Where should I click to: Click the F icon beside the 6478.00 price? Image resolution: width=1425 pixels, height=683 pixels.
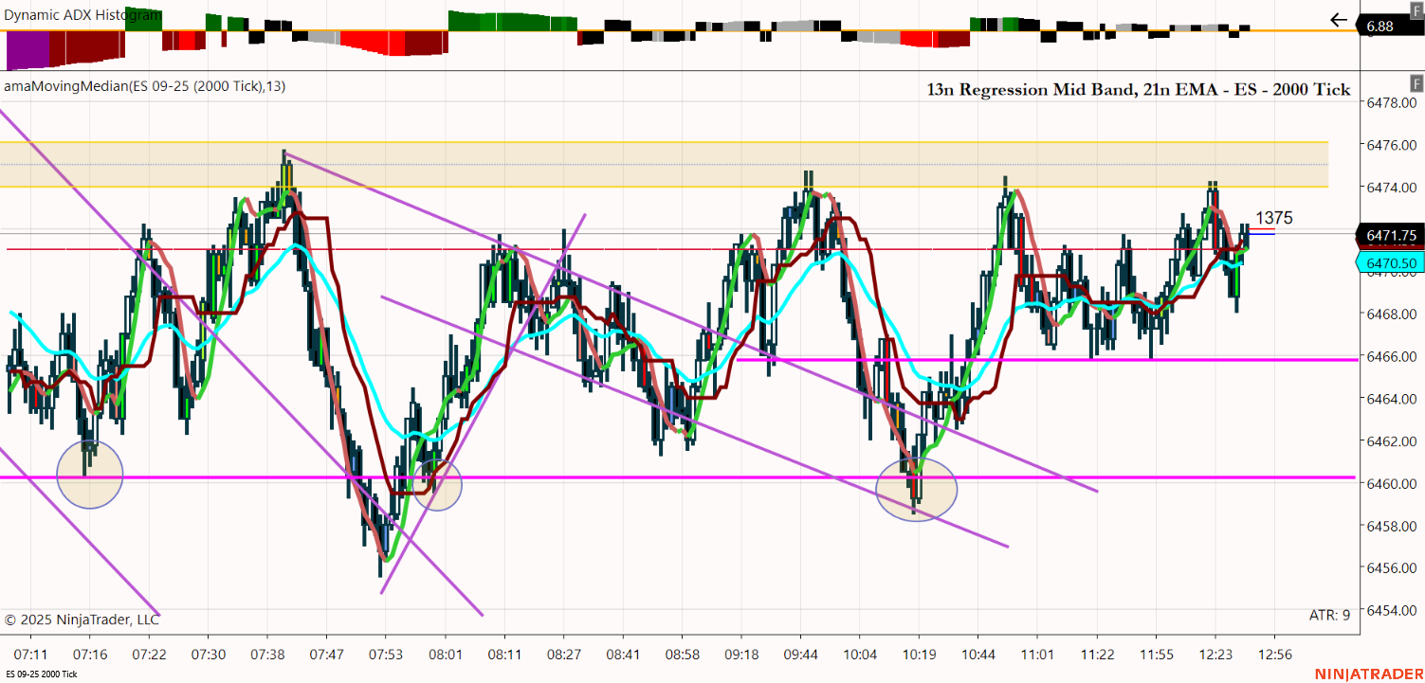[x=1416, y=83]
